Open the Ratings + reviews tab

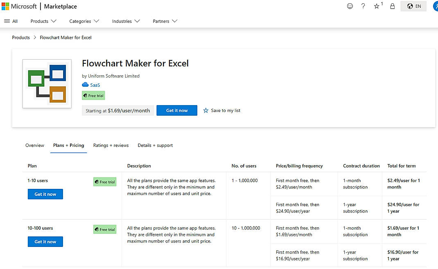tap(111, 146)
